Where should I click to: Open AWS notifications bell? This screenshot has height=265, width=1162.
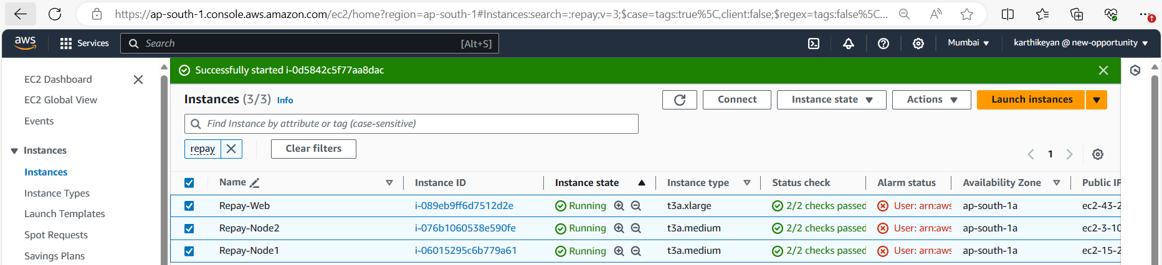point(849,44)
